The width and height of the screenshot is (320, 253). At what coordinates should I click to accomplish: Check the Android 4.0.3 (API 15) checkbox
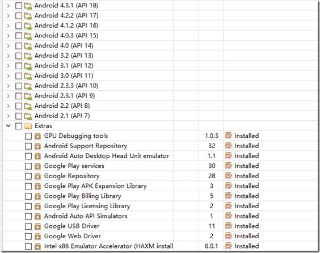pos(19,36)
